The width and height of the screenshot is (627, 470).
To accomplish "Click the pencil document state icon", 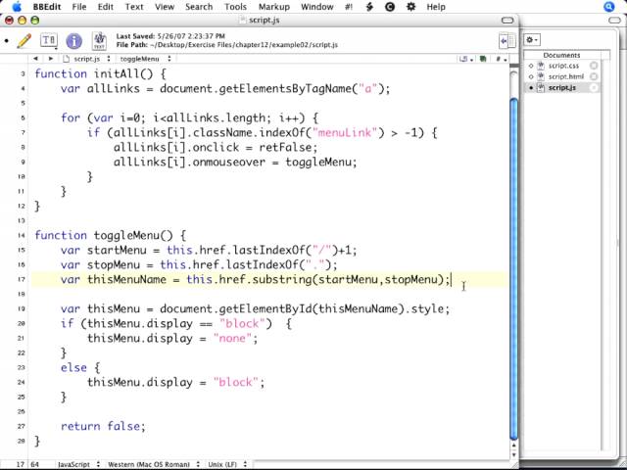I will (x=24, y=41).
